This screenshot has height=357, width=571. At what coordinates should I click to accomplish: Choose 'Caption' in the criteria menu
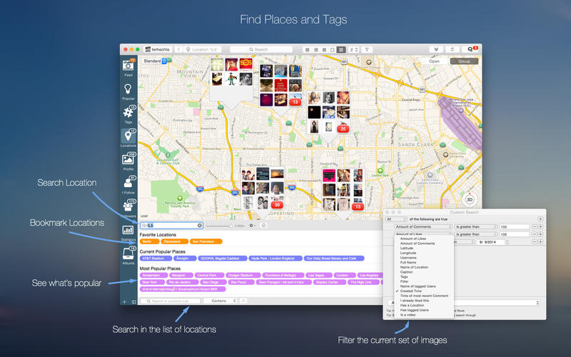click(x=407, y=272)
